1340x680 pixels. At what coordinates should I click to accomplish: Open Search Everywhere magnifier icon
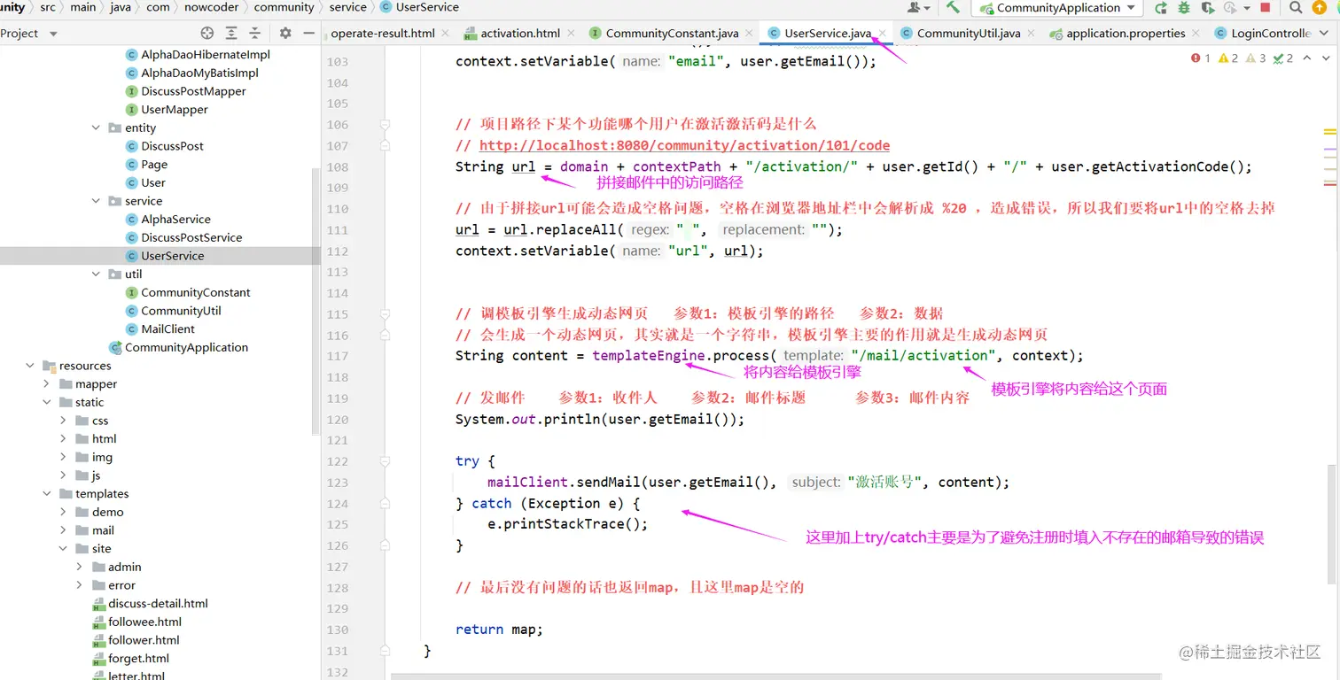[x=1296, y=7]
